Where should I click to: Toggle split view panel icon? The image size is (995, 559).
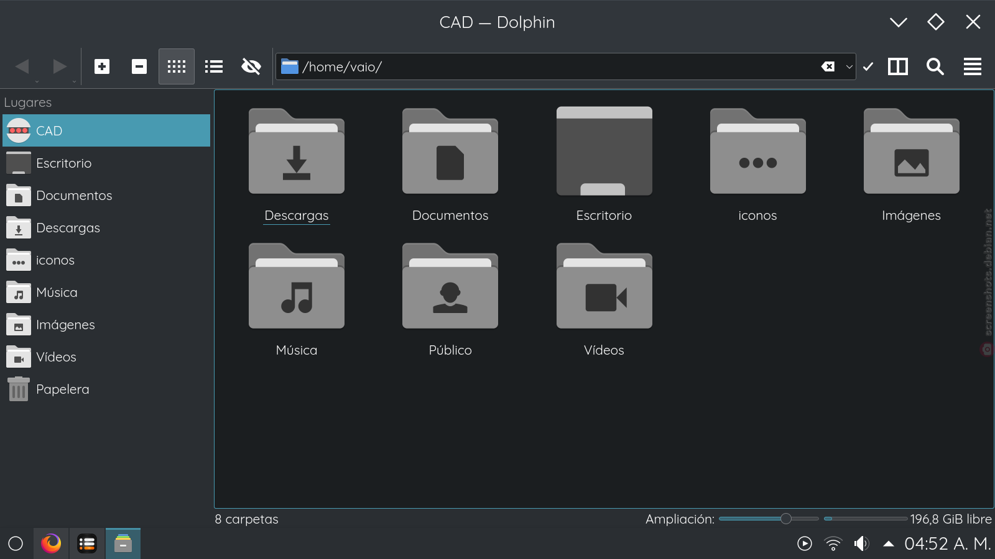click(x=898, y=66)
